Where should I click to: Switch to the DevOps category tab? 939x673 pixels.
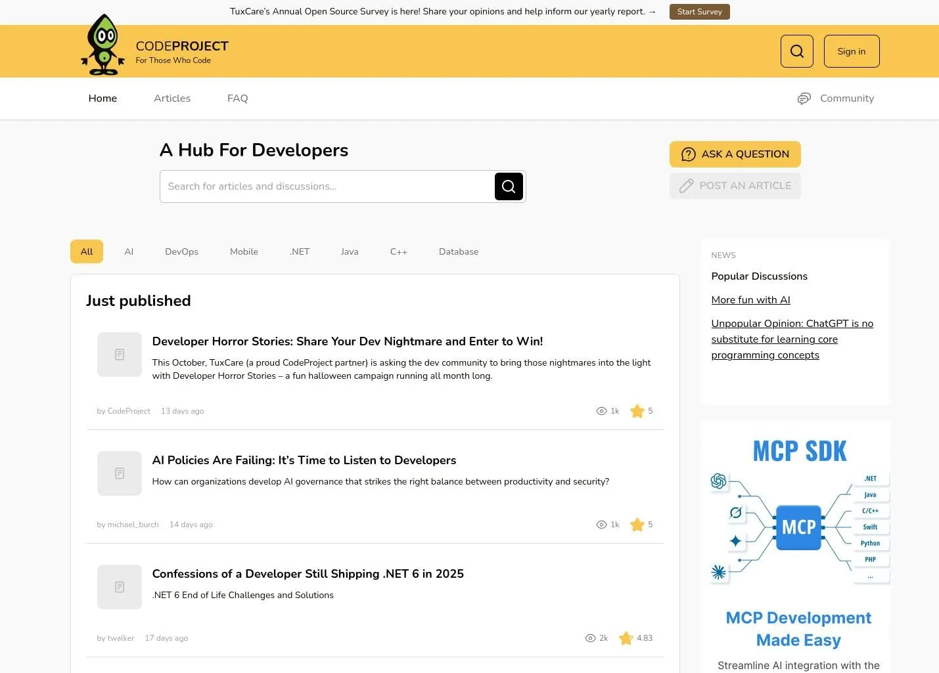(181, 251)
